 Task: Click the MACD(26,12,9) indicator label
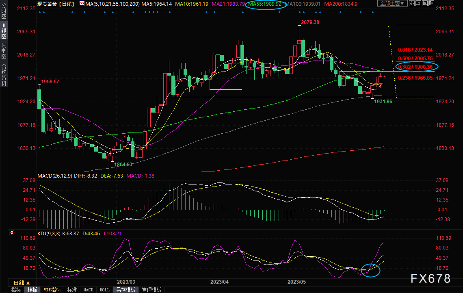coord(55,176)
